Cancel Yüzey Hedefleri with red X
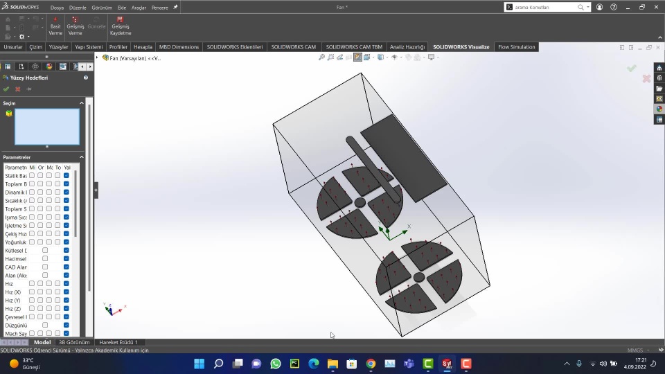Screen dimensions: 665x374 tap(18, 89)
